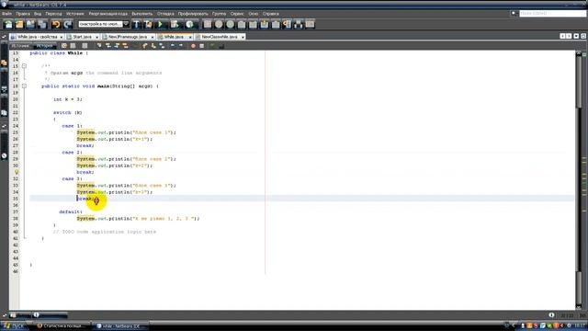Show the opened documents list arrow beside tabs

click(576, 36)
